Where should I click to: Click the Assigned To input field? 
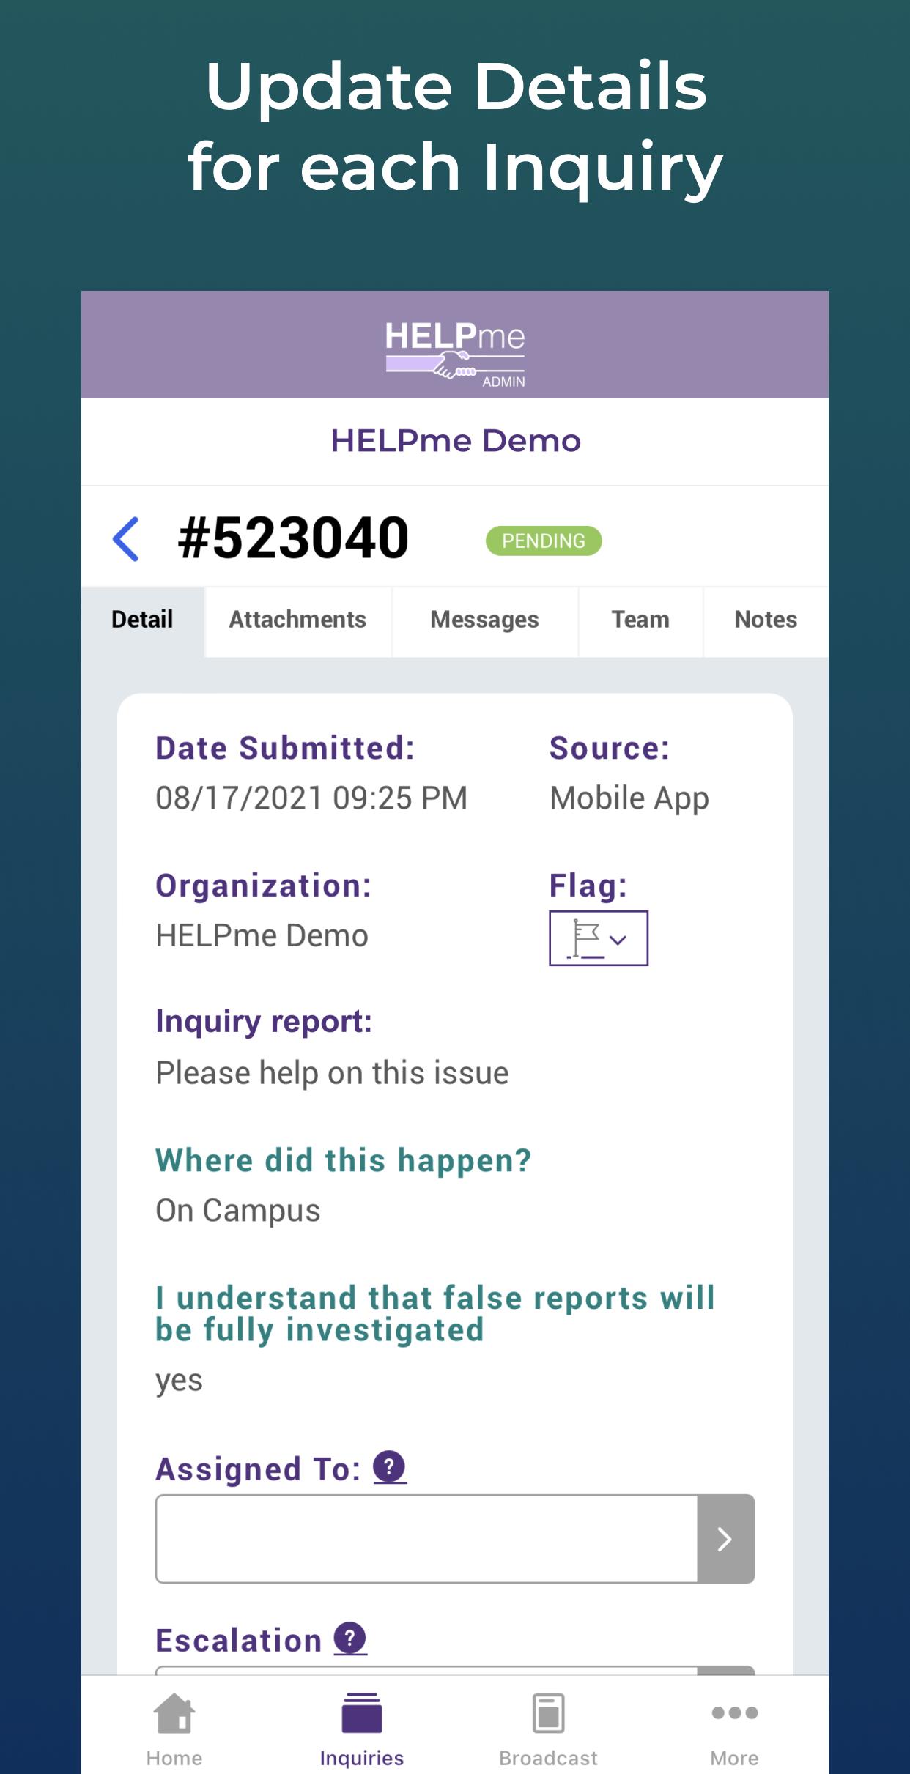pos(426,1539)
